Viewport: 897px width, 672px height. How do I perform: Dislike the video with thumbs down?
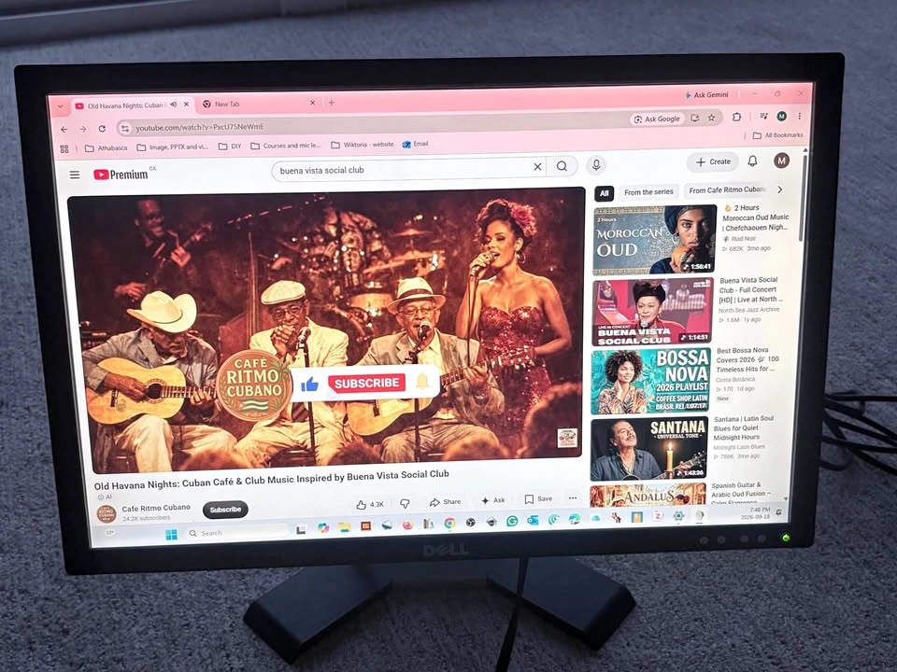(x=405, y=503)
